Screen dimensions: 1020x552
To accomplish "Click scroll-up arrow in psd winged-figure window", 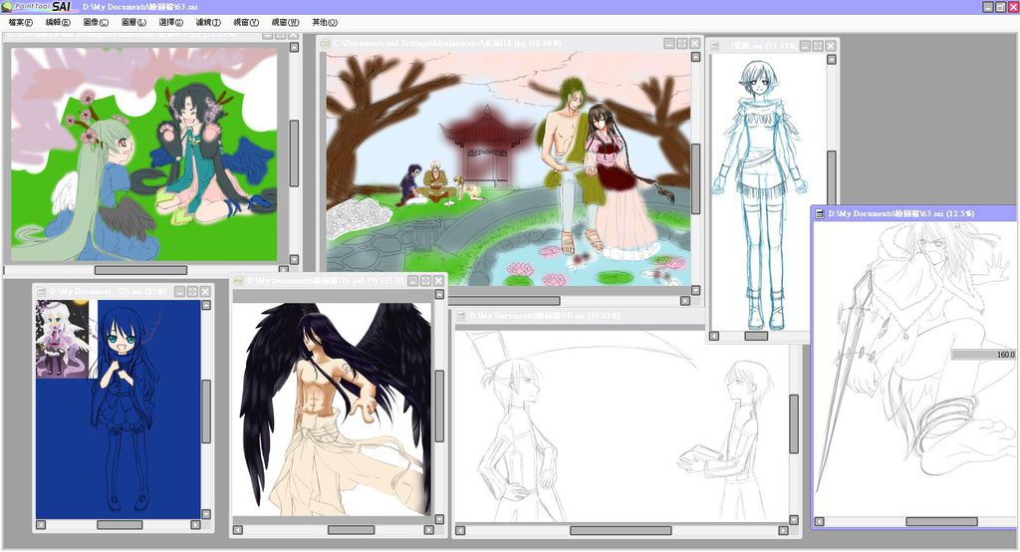I will pyautogui.click(x=439, y=294).
